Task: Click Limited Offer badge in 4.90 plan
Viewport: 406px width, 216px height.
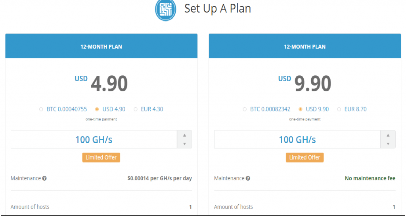Action: pos(101,157)
